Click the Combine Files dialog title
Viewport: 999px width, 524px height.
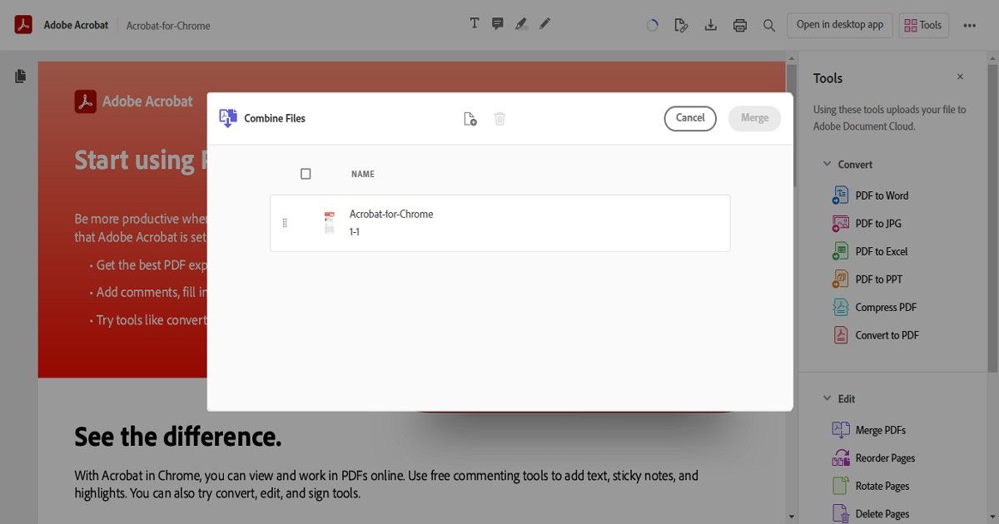point(275,118)
